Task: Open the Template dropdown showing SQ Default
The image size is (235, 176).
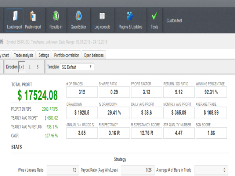Action: pos(77,67)
